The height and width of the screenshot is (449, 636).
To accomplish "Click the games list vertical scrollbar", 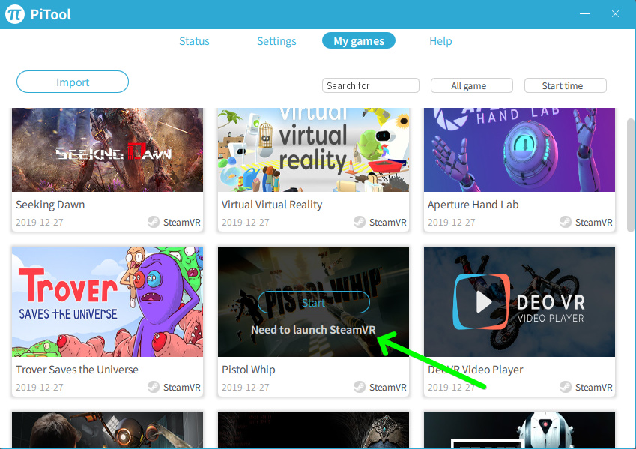I will tap(631, 175).
